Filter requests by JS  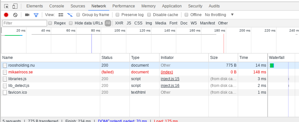click(129, 23)
